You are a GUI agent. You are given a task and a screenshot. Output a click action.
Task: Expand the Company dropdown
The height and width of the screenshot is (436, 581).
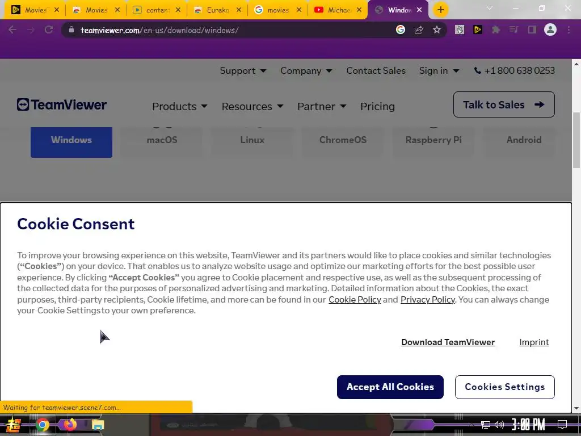306,70
